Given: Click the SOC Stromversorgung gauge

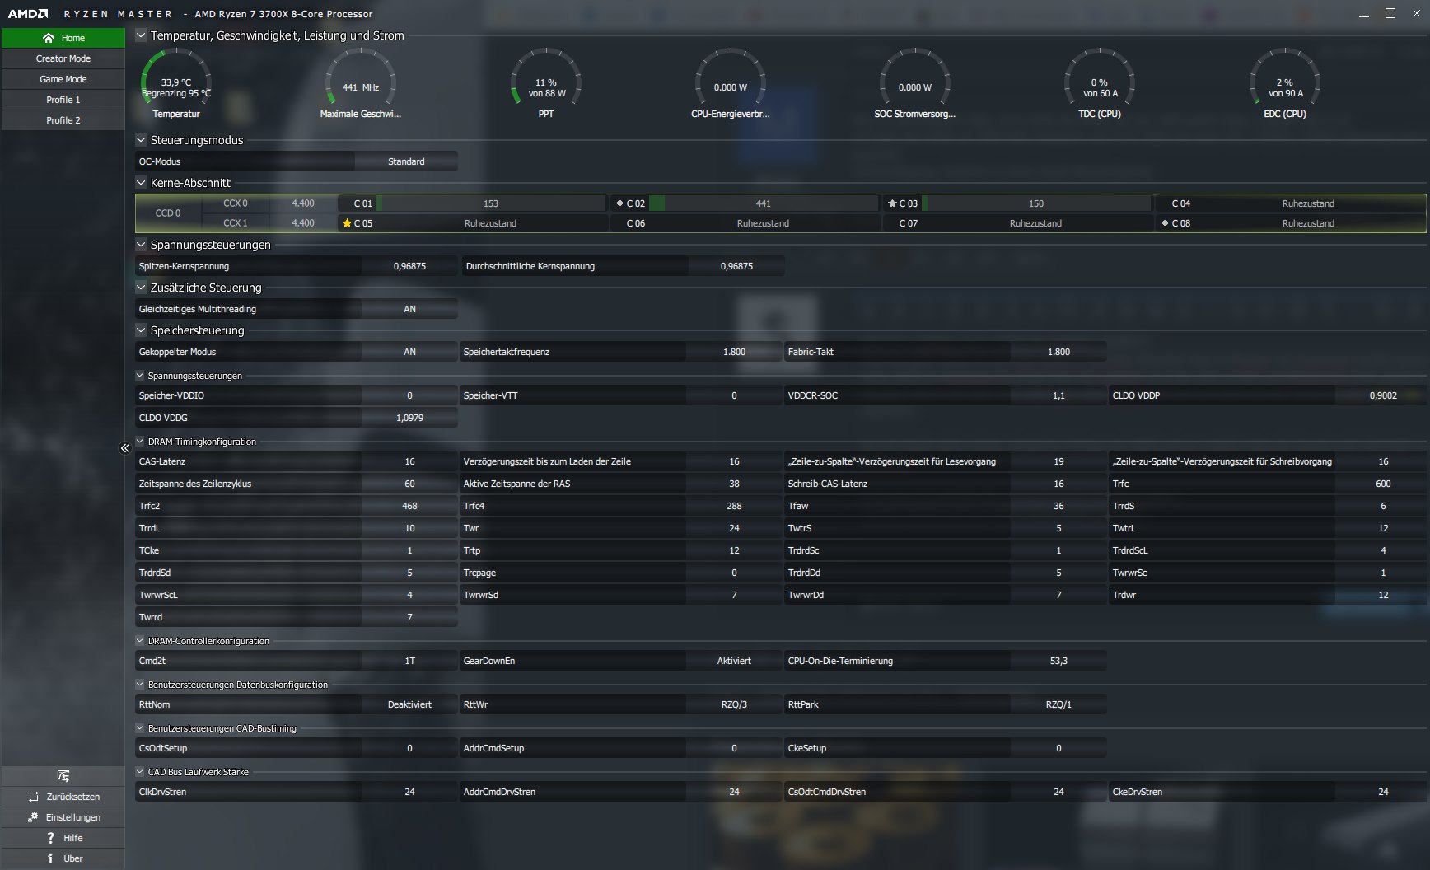Looking at the screenshot, I should (x=915, y=83).
